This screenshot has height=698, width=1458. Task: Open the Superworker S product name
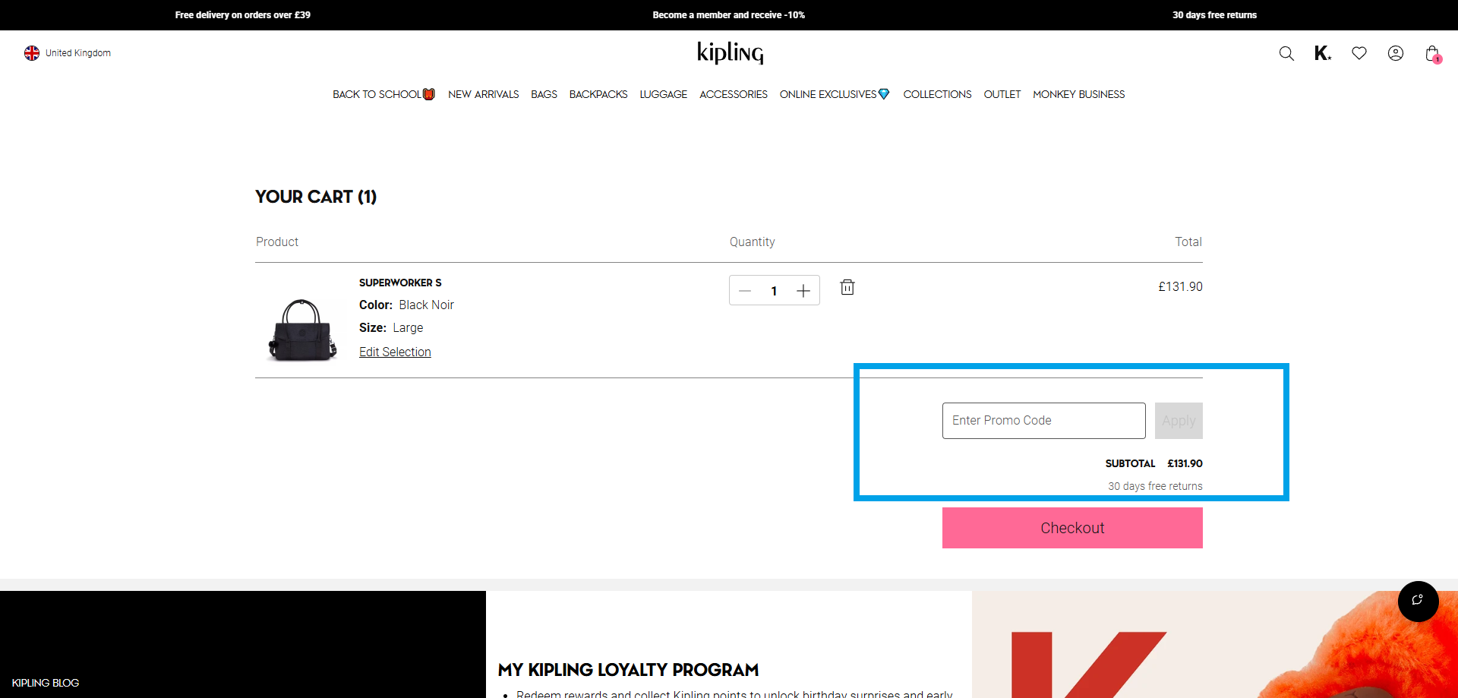[x=400, y=283]
